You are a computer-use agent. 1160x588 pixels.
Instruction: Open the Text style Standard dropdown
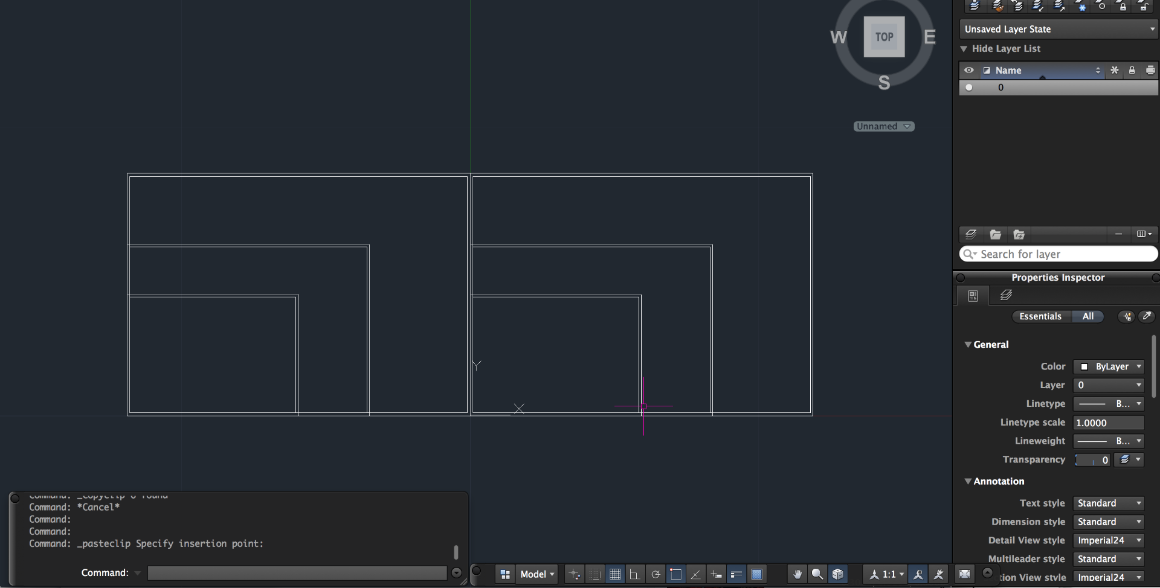(1109, 503)
